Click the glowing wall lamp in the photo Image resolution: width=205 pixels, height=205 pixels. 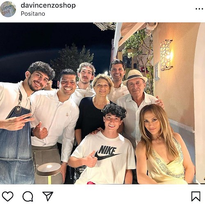pyautogui.click(x=166, y=55)
